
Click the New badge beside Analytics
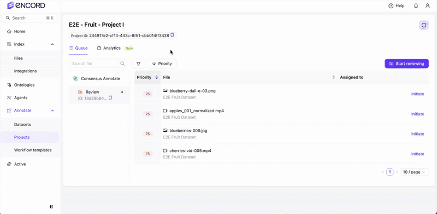pyautogui.click(x=129, y=48)
